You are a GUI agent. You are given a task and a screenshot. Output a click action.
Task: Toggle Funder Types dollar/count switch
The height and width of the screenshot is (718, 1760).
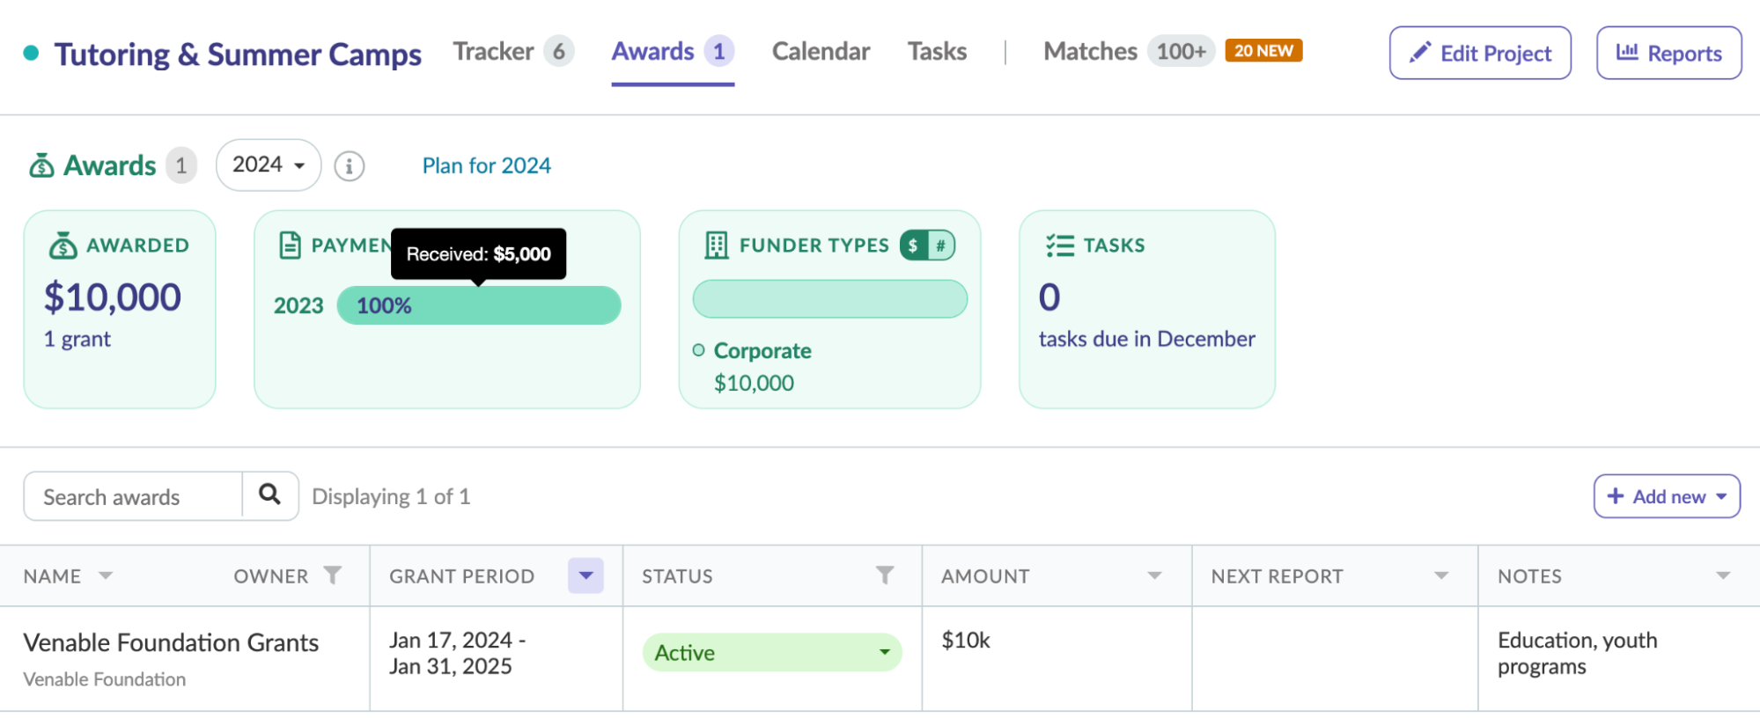pyautogui.click(x=927, y=245)
